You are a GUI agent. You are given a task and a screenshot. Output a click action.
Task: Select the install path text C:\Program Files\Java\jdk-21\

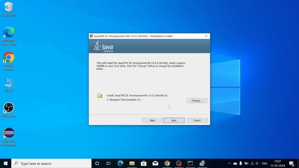[124, 99]
